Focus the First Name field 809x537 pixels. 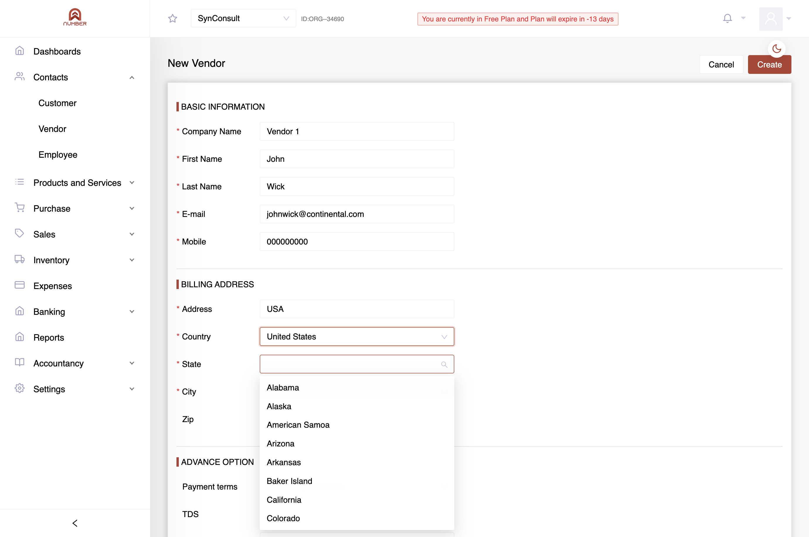point(357,159)
